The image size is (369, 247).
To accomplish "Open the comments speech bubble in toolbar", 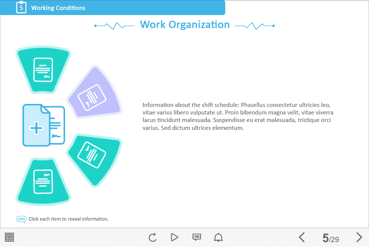I will tap(197, 237).
